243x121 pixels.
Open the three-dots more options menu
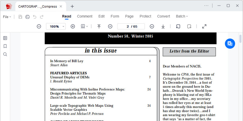(206, 6)
